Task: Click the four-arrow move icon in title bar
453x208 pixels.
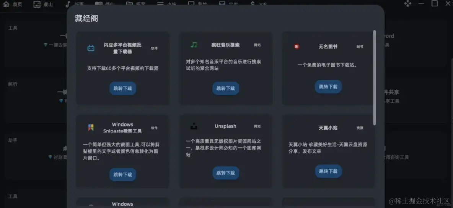Action: [x=407, y=3]
